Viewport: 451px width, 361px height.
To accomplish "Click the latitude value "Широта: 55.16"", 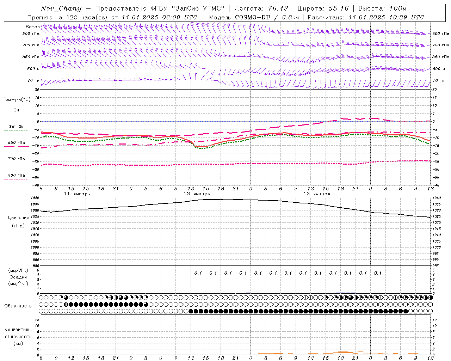I will click(x=323, y=8).
